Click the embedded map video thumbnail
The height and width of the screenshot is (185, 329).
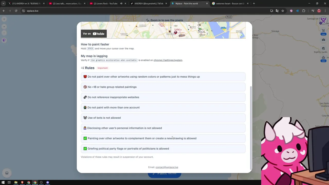click(x=163, y=30)
